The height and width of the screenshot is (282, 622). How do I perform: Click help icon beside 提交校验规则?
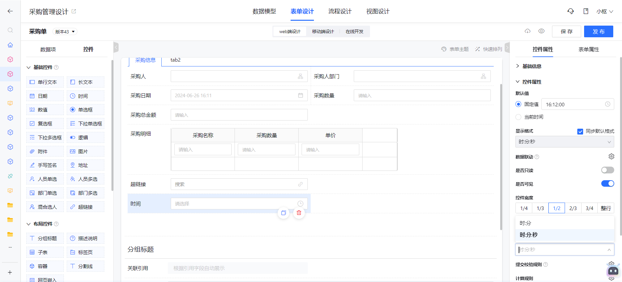coord(546,264)
